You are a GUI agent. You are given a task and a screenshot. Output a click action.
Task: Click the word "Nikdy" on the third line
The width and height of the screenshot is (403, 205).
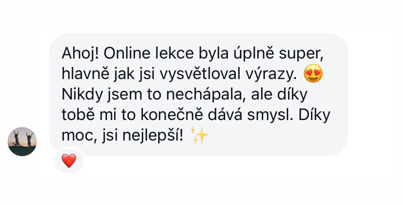[x=82, y=95]
